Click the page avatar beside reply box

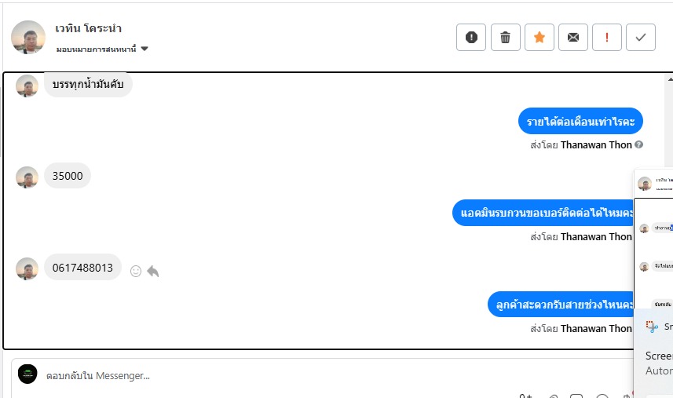27,374
